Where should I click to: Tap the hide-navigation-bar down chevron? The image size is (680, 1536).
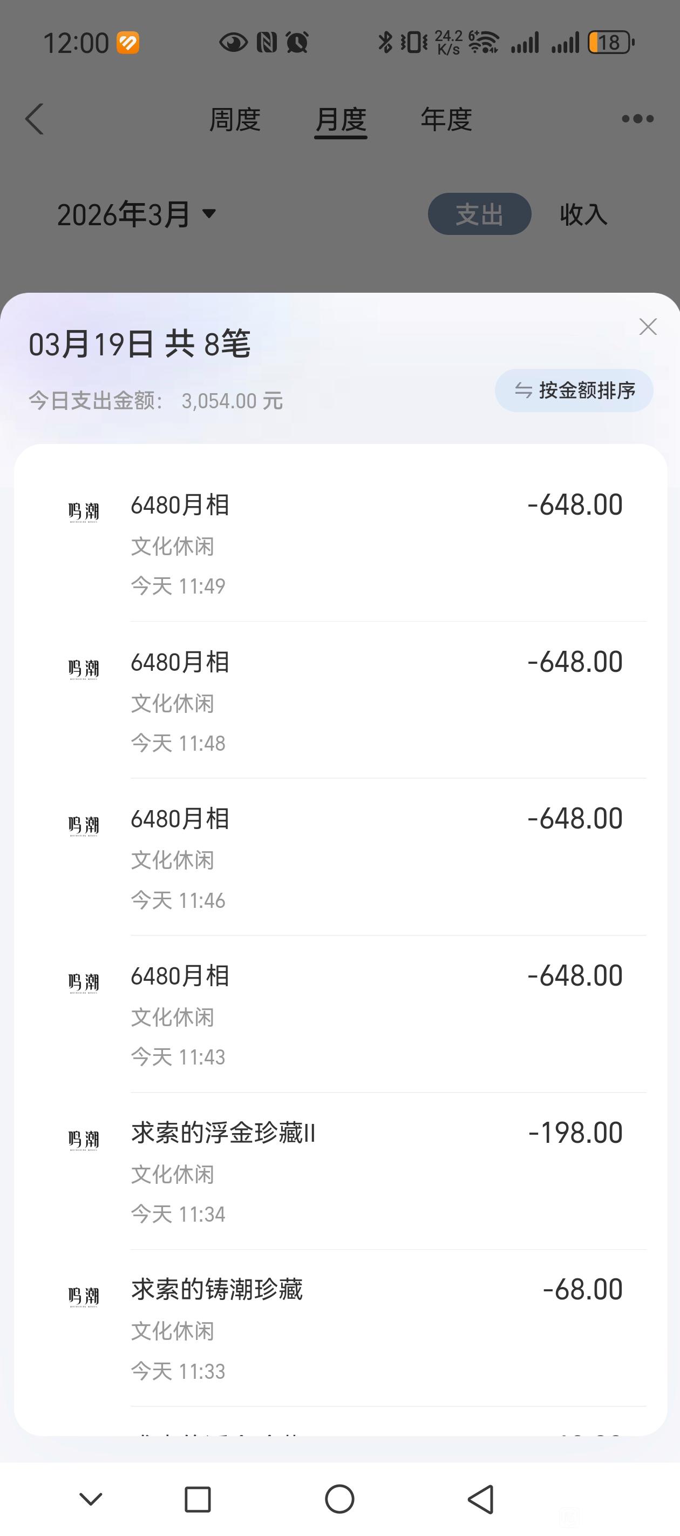(x=91, y=1498)
